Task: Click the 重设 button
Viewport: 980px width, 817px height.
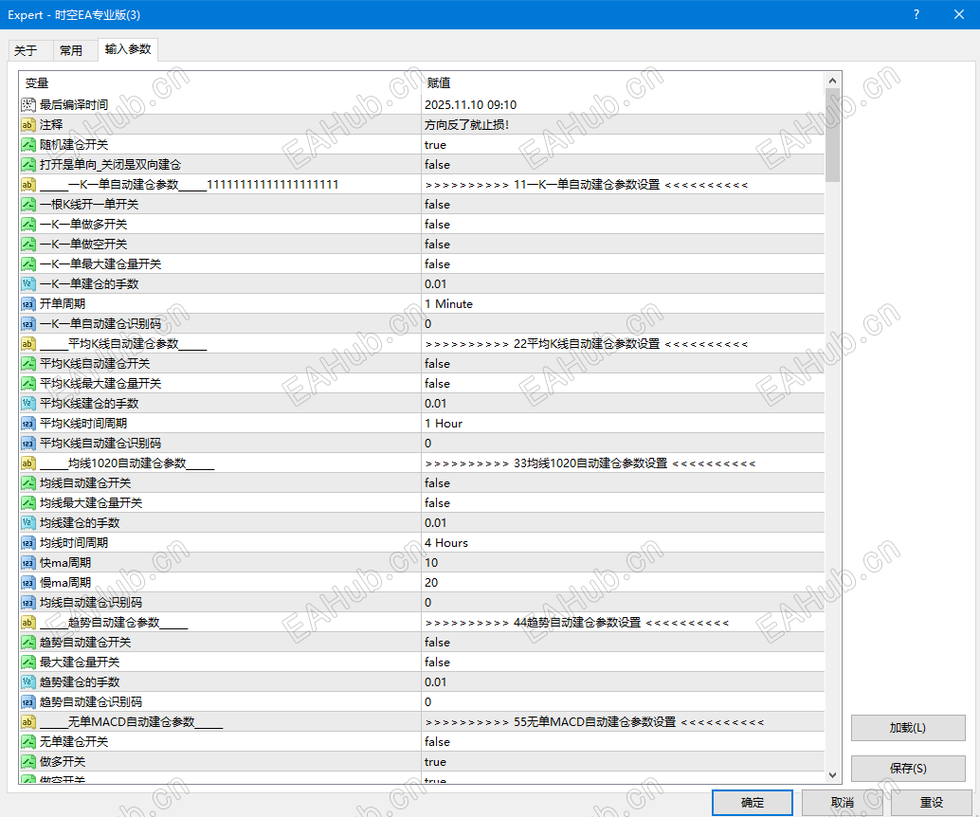Action: tap(932, 803)
